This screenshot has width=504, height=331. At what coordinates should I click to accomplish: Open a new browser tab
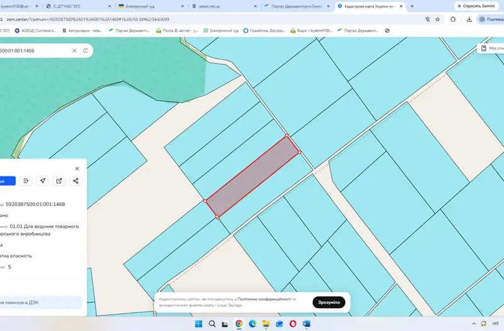(412, 6)
